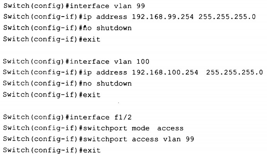
Task: Click the 'interface f1/2' command
Action: pyautogui.click(x=101, y=117)
